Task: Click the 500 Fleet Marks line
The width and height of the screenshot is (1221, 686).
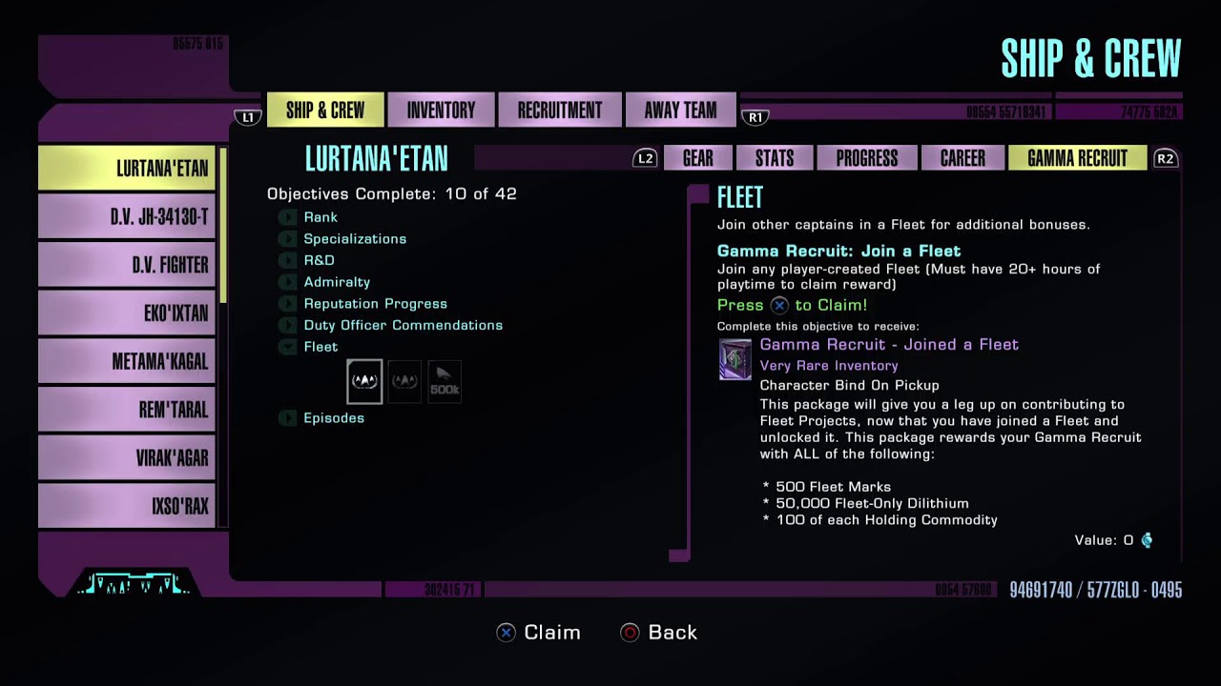Action: (827, 487)
